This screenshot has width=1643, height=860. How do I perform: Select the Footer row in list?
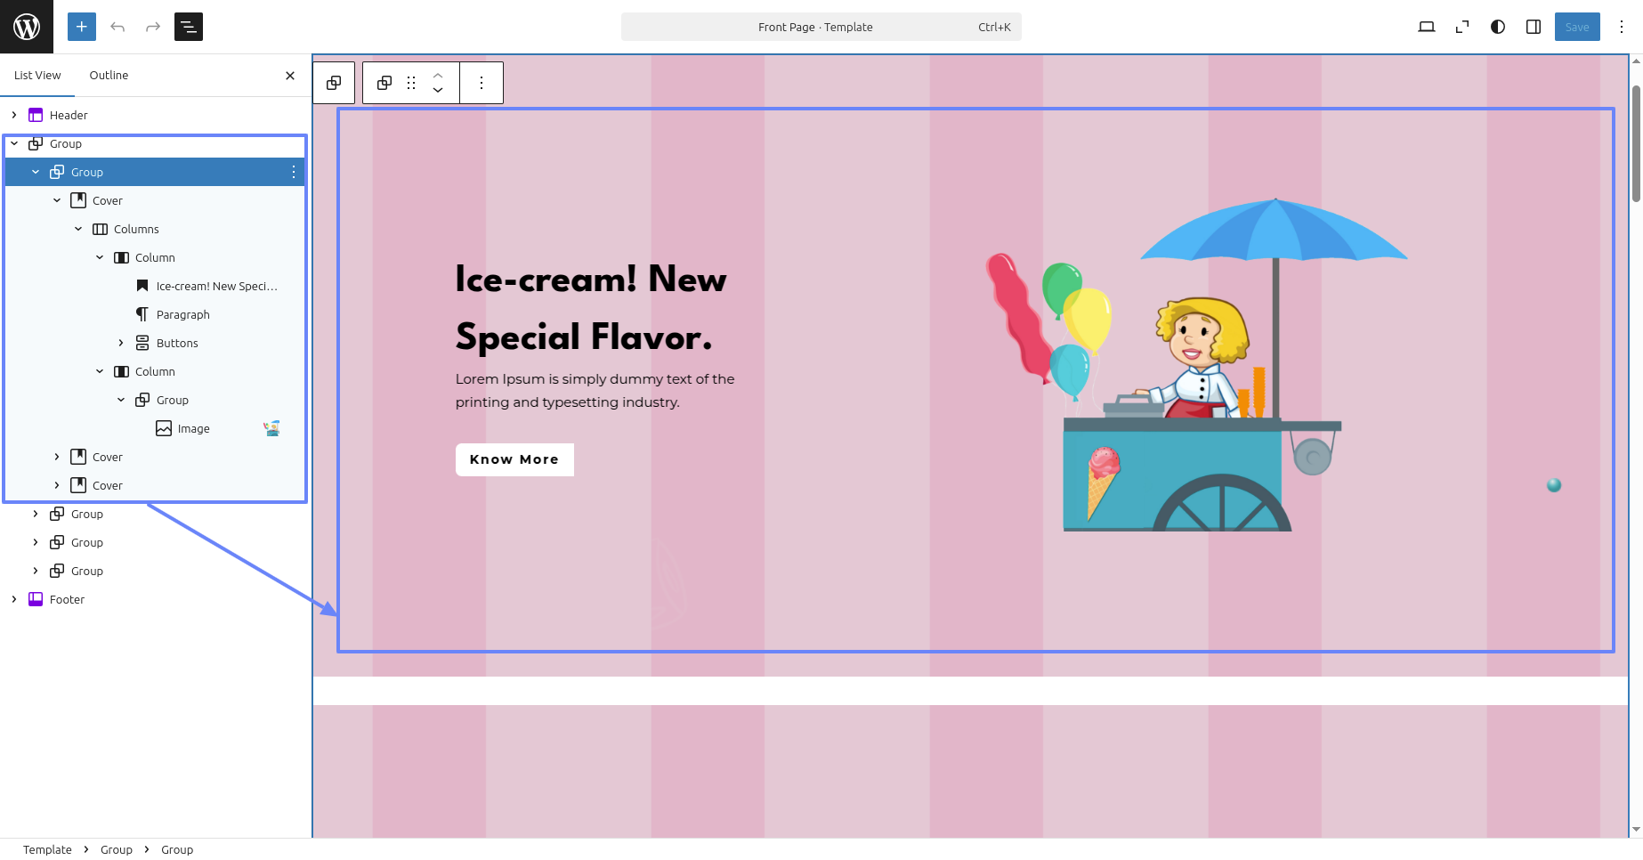[156, 599]
